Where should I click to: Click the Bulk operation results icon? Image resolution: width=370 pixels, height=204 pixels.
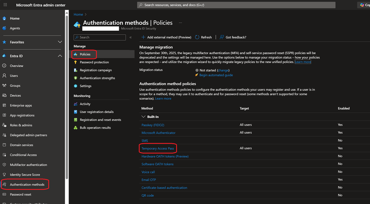pyautogui.click(x=76, y=128)
